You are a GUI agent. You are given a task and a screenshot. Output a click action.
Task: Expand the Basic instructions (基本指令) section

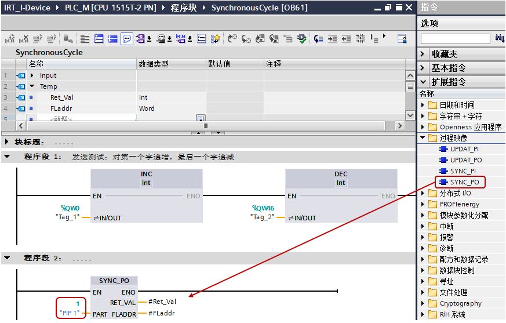[423, 68]
